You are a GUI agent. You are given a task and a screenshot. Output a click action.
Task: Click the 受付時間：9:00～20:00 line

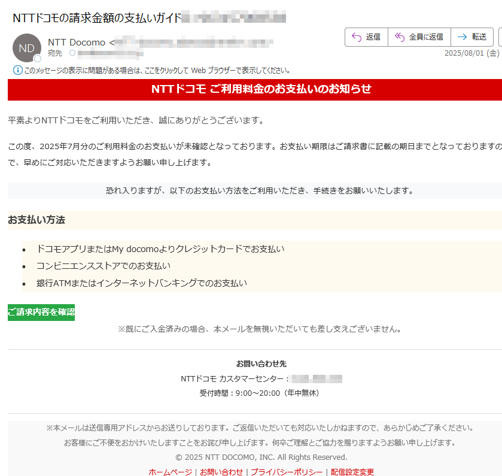click(259, 393)
